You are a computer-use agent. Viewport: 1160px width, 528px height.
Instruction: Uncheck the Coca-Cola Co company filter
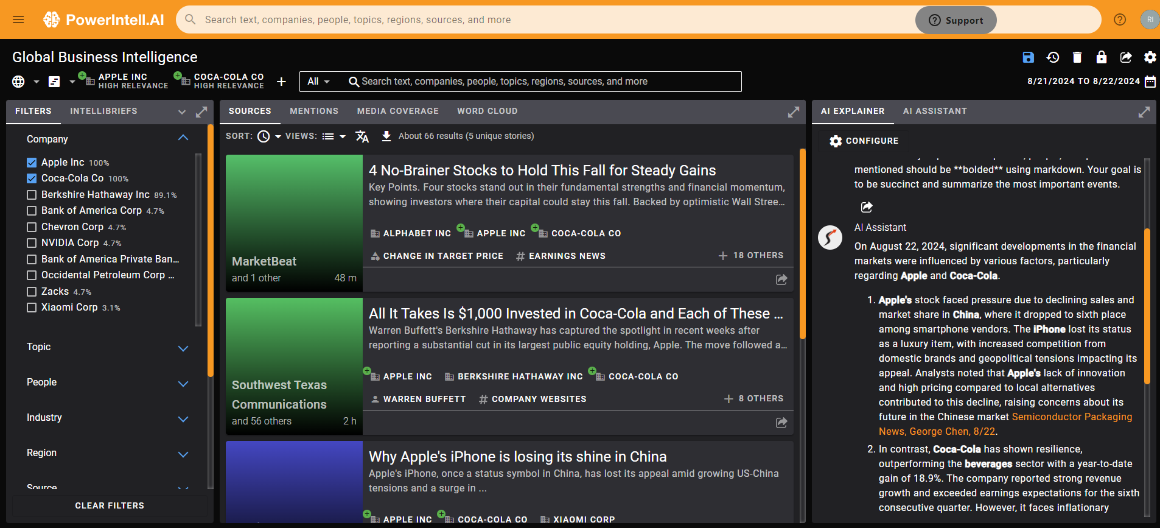tap(32, 178)
